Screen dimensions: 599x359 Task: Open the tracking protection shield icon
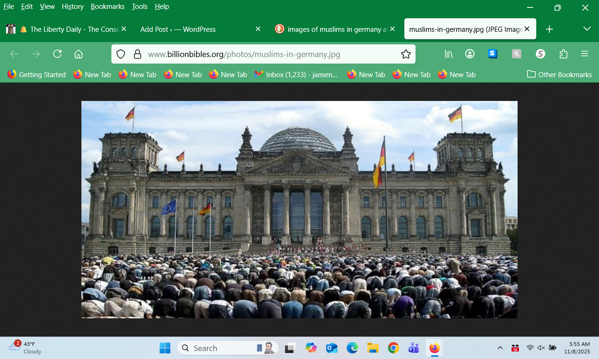tap(121, 54)
